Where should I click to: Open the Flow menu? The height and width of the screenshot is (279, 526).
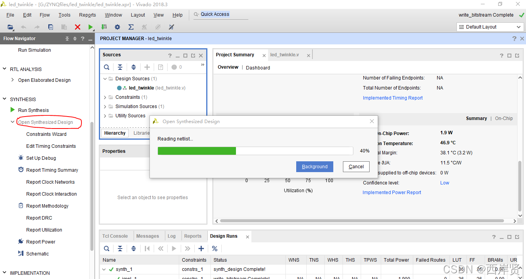click(x=45, y=15)
